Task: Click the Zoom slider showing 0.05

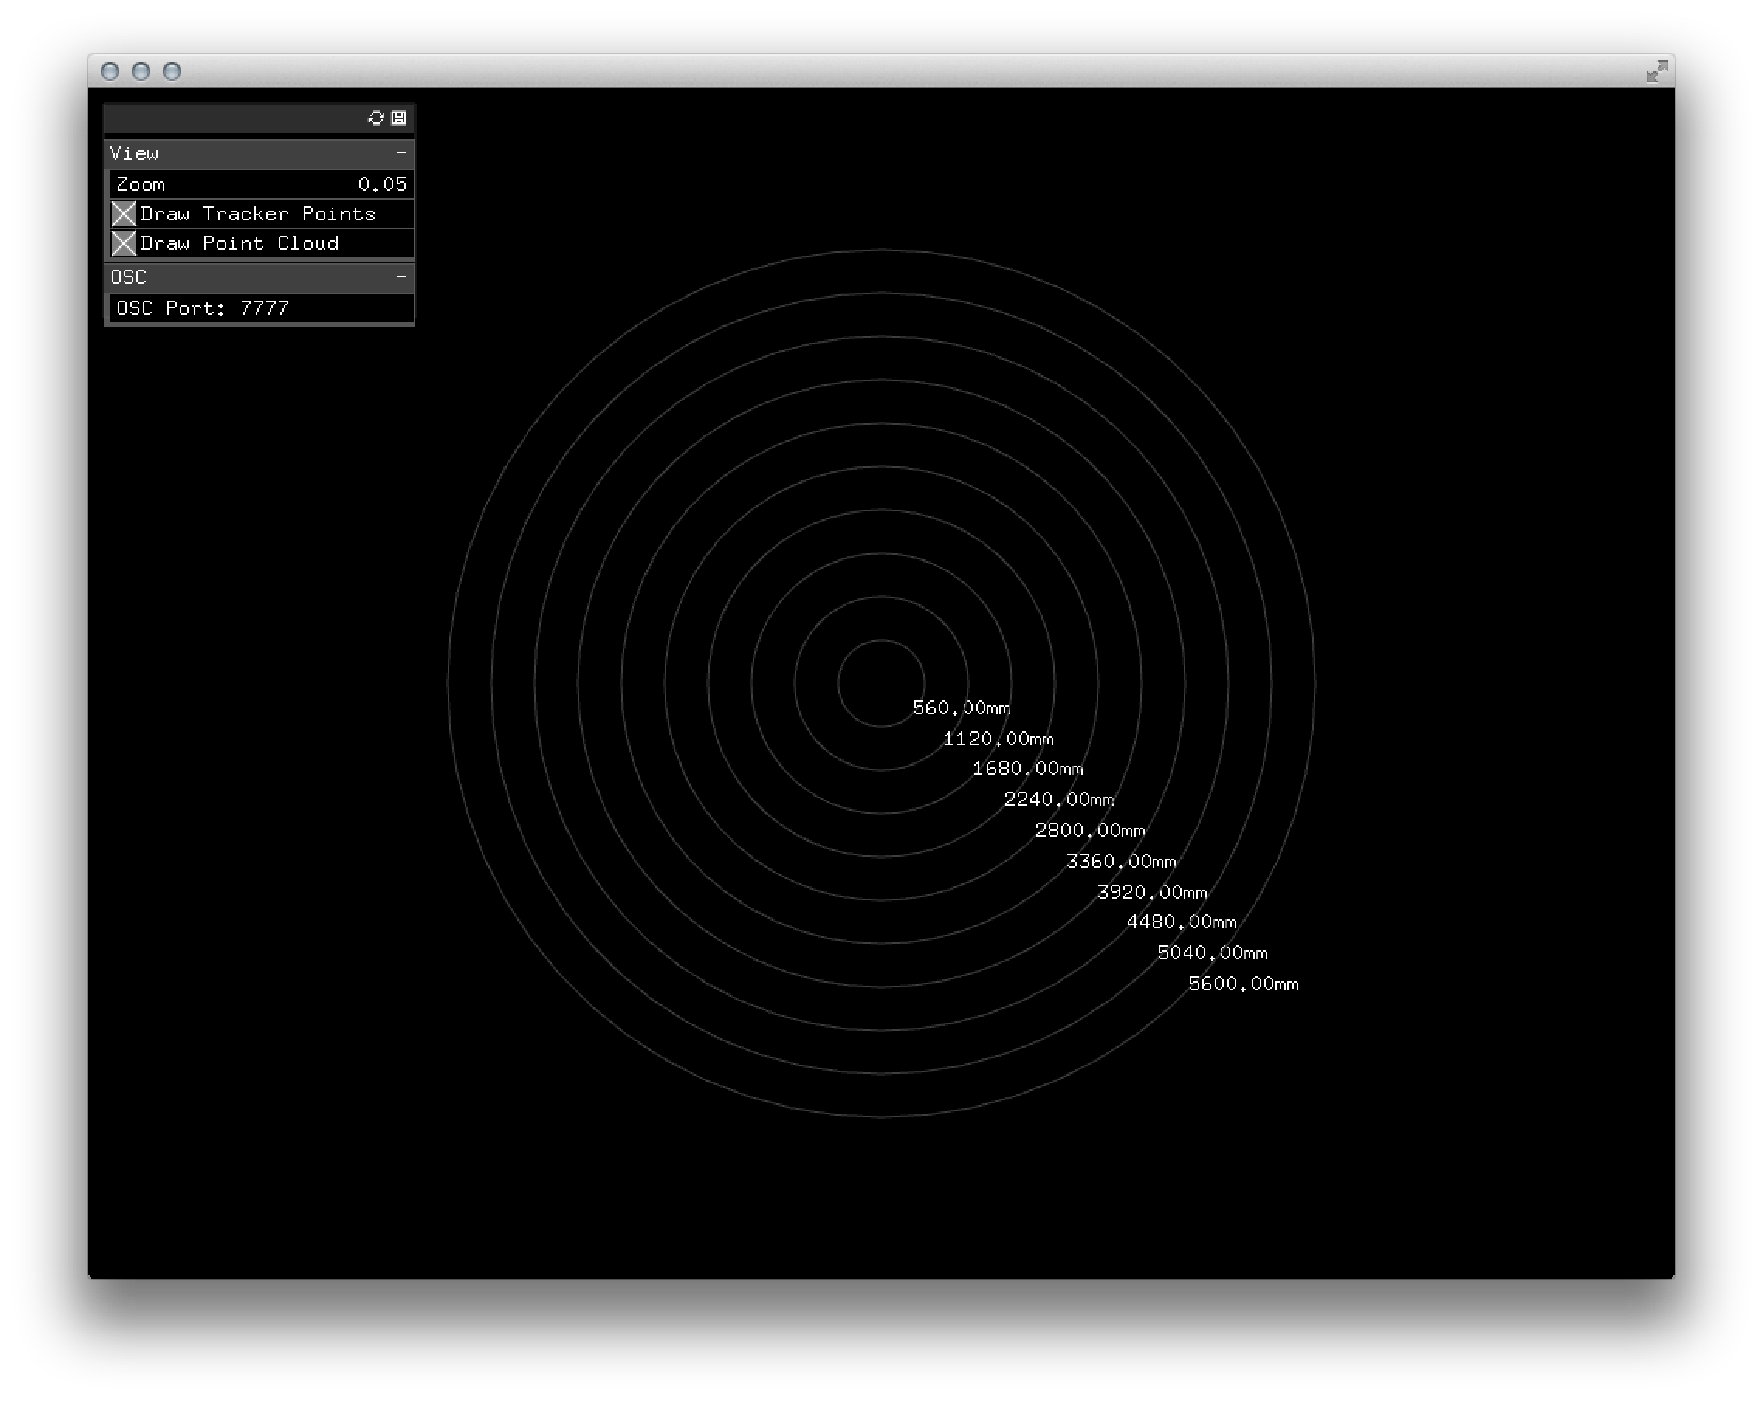Action: point(260,184)
